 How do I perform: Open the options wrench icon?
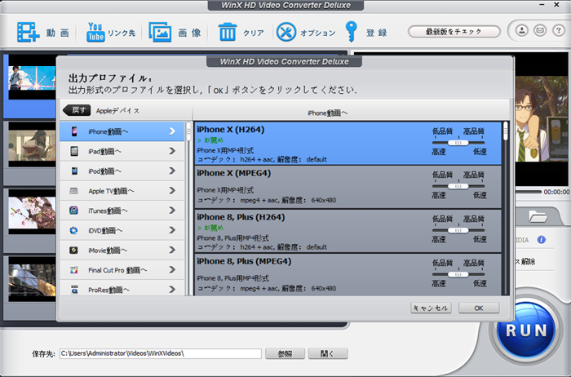tap(286, 32)
